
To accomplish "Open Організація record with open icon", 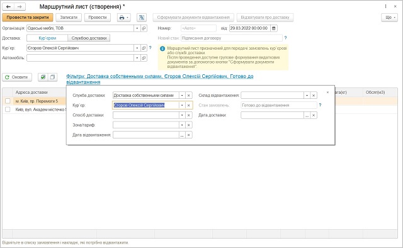I will point(144,28).
